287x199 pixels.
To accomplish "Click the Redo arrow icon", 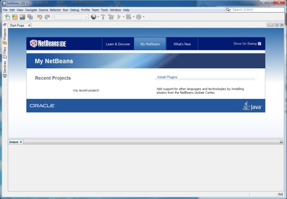I will coord(47,17).
